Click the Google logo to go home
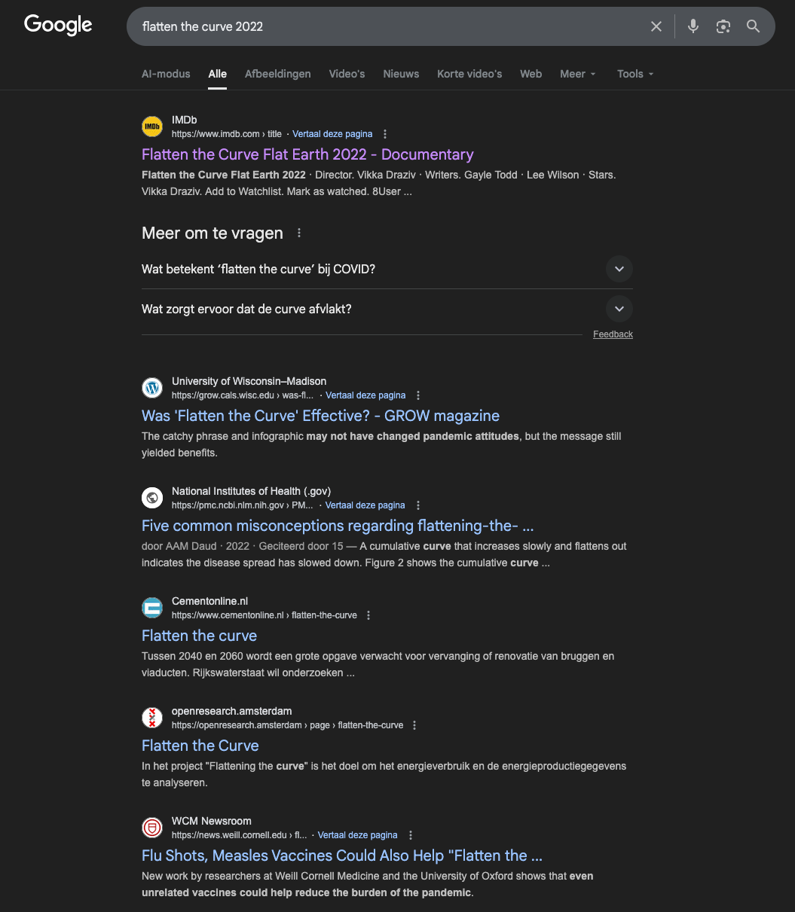This screenshot has width=795, height=912. [x=57, y=25]
